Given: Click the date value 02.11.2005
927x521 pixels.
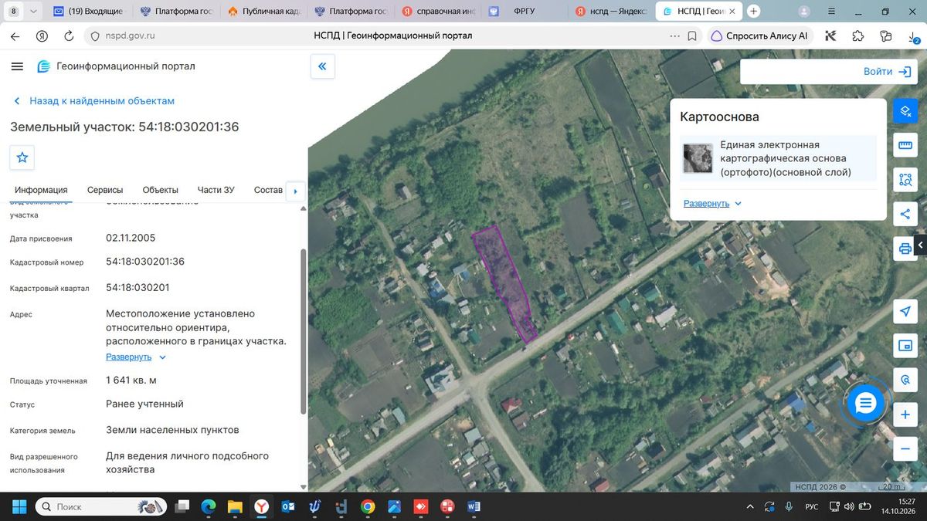Looking at the screenshot, I should [x=131, y=238].
